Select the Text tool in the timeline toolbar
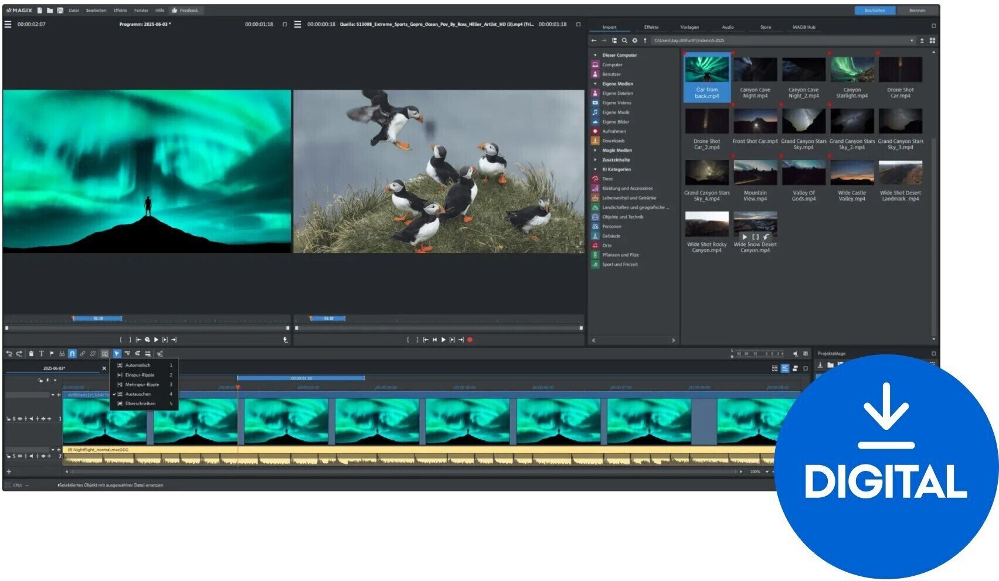Viewport: 999px width, 581px height. [42, 353]
